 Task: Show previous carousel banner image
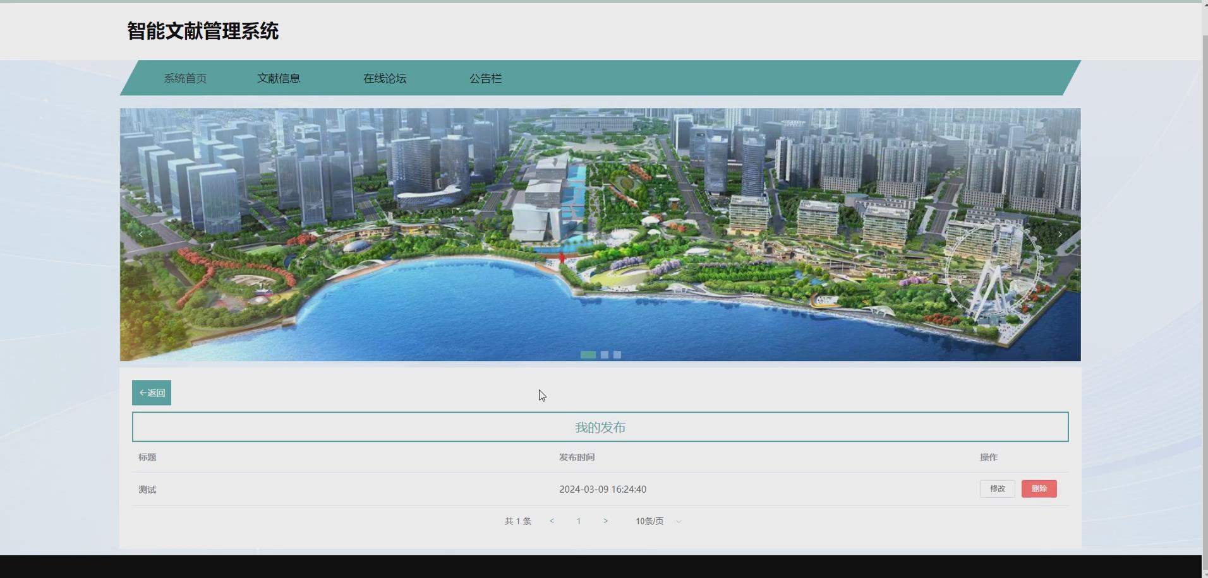(x=141, y=234)
